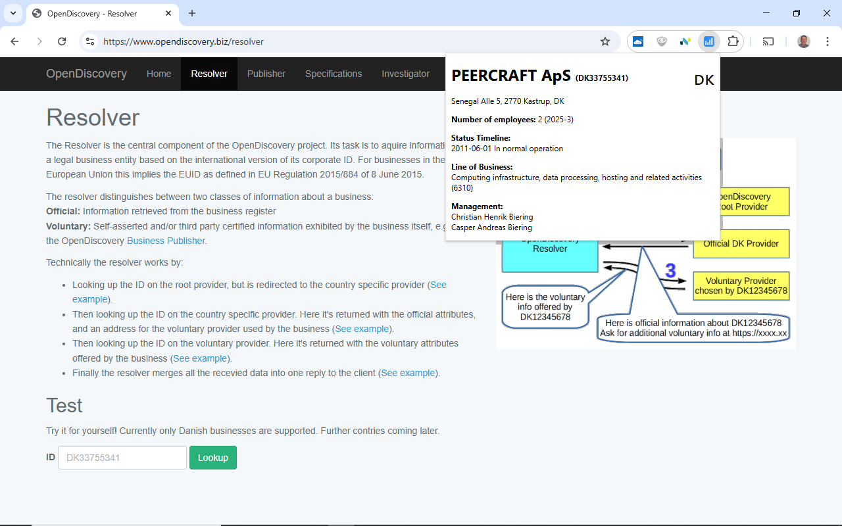Minimize the Chrome window
This screenshot has width=842, height=526.
coord(766,13)
